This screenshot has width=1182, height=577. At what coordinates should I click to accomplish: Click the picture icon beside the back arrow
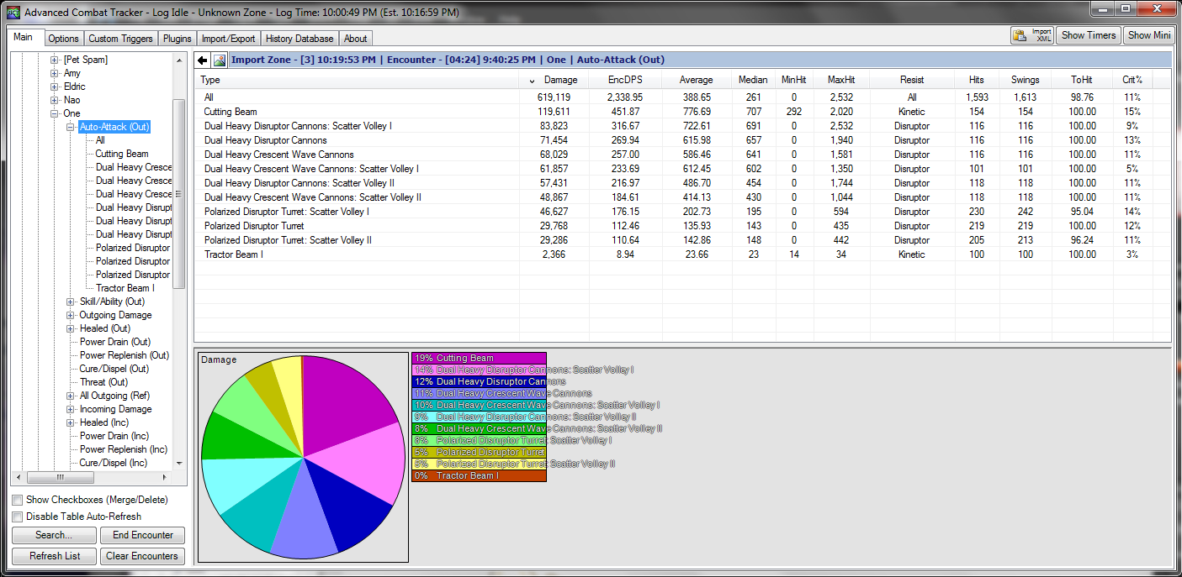click(220, 60)
